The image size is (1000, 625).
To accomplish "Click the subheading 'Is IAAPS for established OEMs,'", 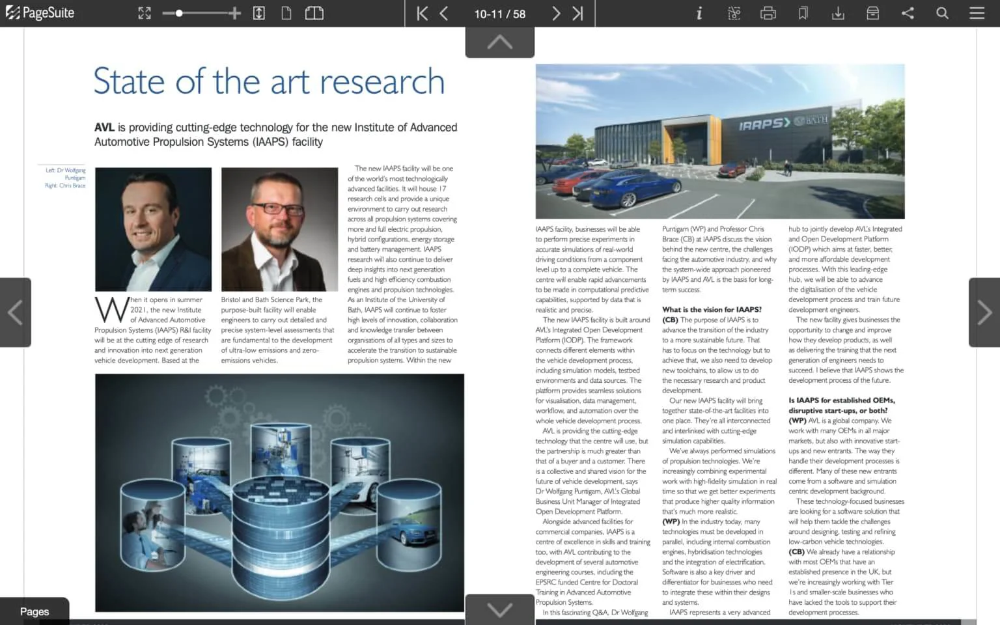I will pyautogui.click(x=842, y=400).
